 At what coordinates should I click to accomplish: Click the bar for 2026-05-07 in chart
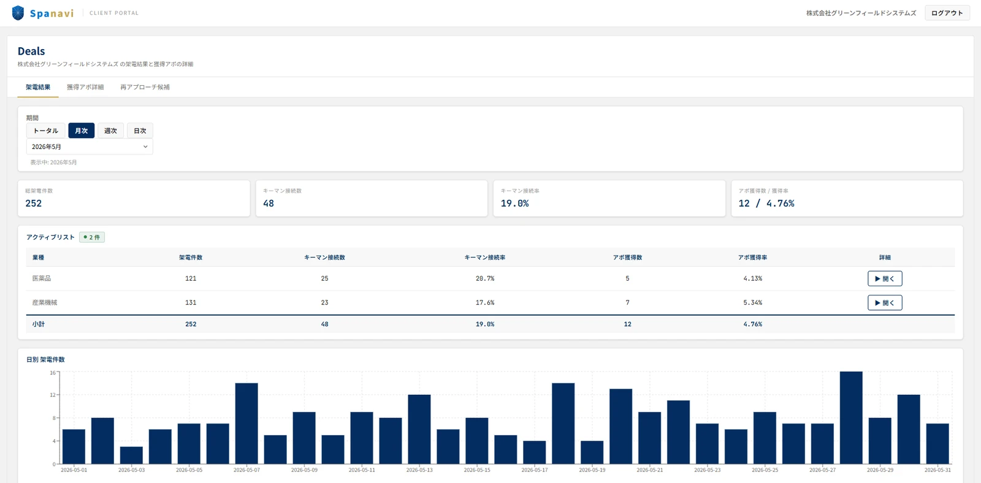[x=246, y=424]
